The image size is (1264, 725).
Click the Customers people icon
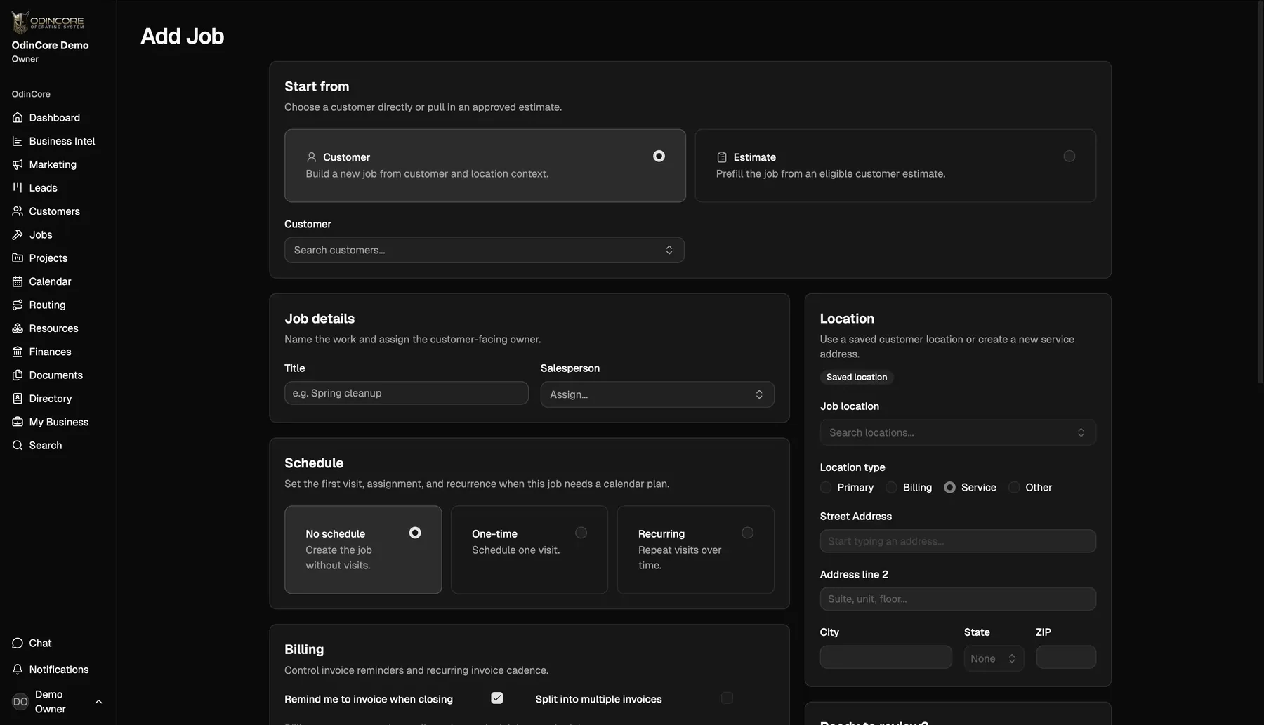(x=18, y=211)
